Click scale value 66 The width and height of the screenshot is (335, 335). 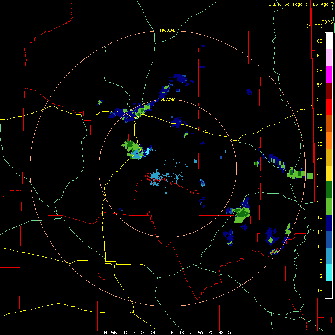[320, 41]
